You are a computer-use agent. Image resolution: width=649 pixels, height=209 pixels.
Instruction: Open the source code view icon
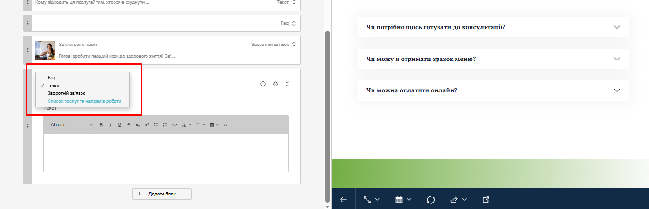(226, 125)
